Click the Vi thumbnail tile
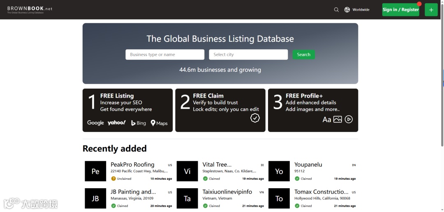This screenshot has width=444, height=212. [187, 171]
